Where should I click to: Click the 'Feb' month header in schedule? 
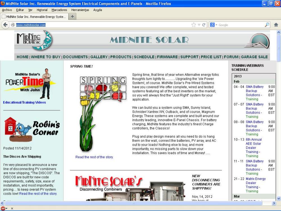237,82
